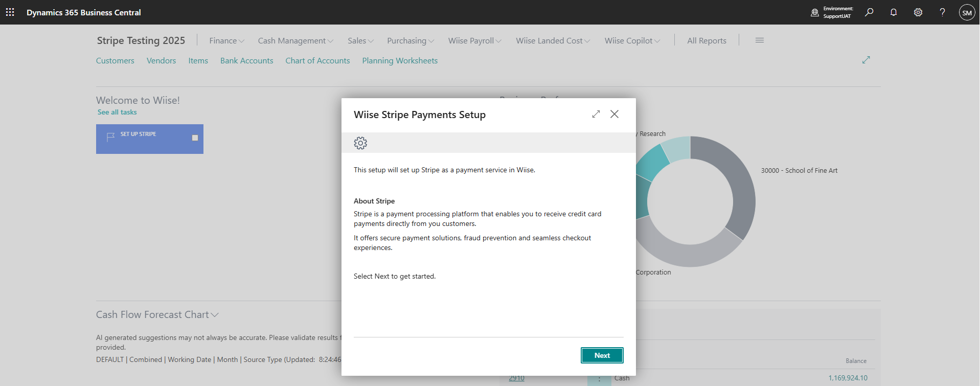Close the Wiise Stripe Payments Setup dialog
The width and height of the screenshot is (980, 386).
(614, 114)
